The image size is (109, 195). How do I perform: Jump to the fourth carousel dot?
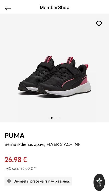coord(57,118)
